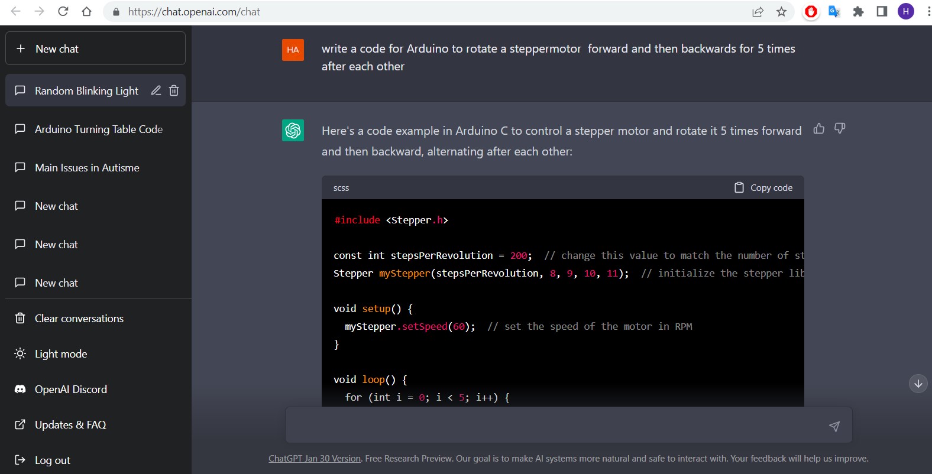Edit the Random Blinking Light title

(x=156, y=90)
